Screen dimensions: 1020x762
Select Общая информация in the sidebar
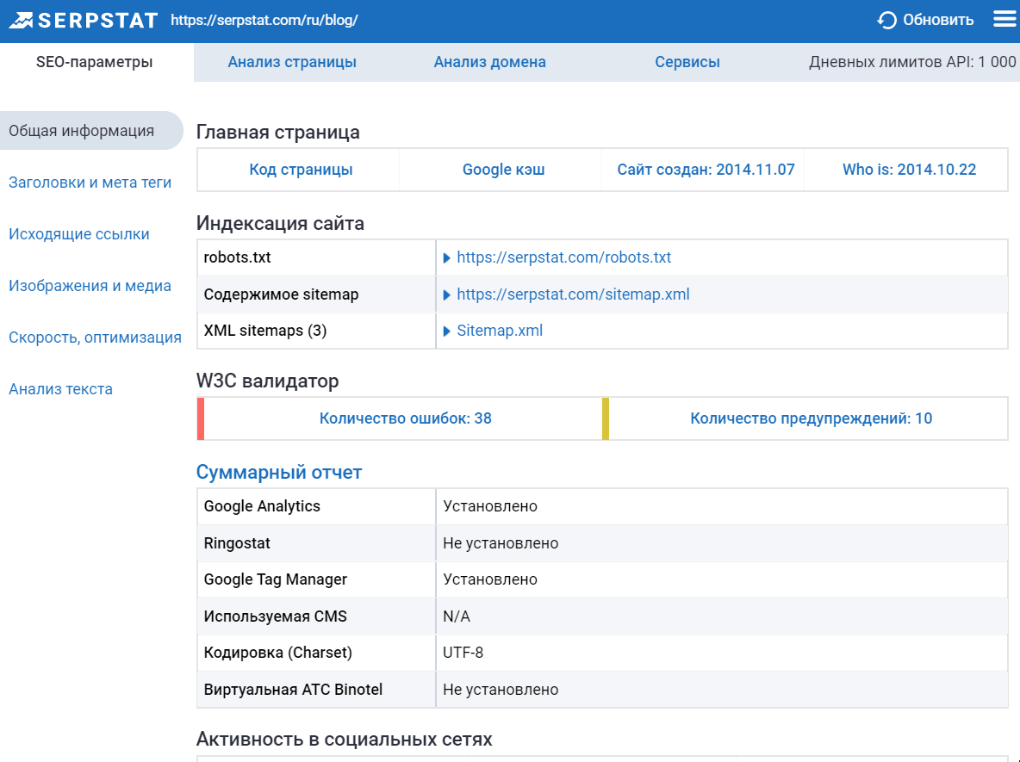pyautogui.click(x=91, y=131)
